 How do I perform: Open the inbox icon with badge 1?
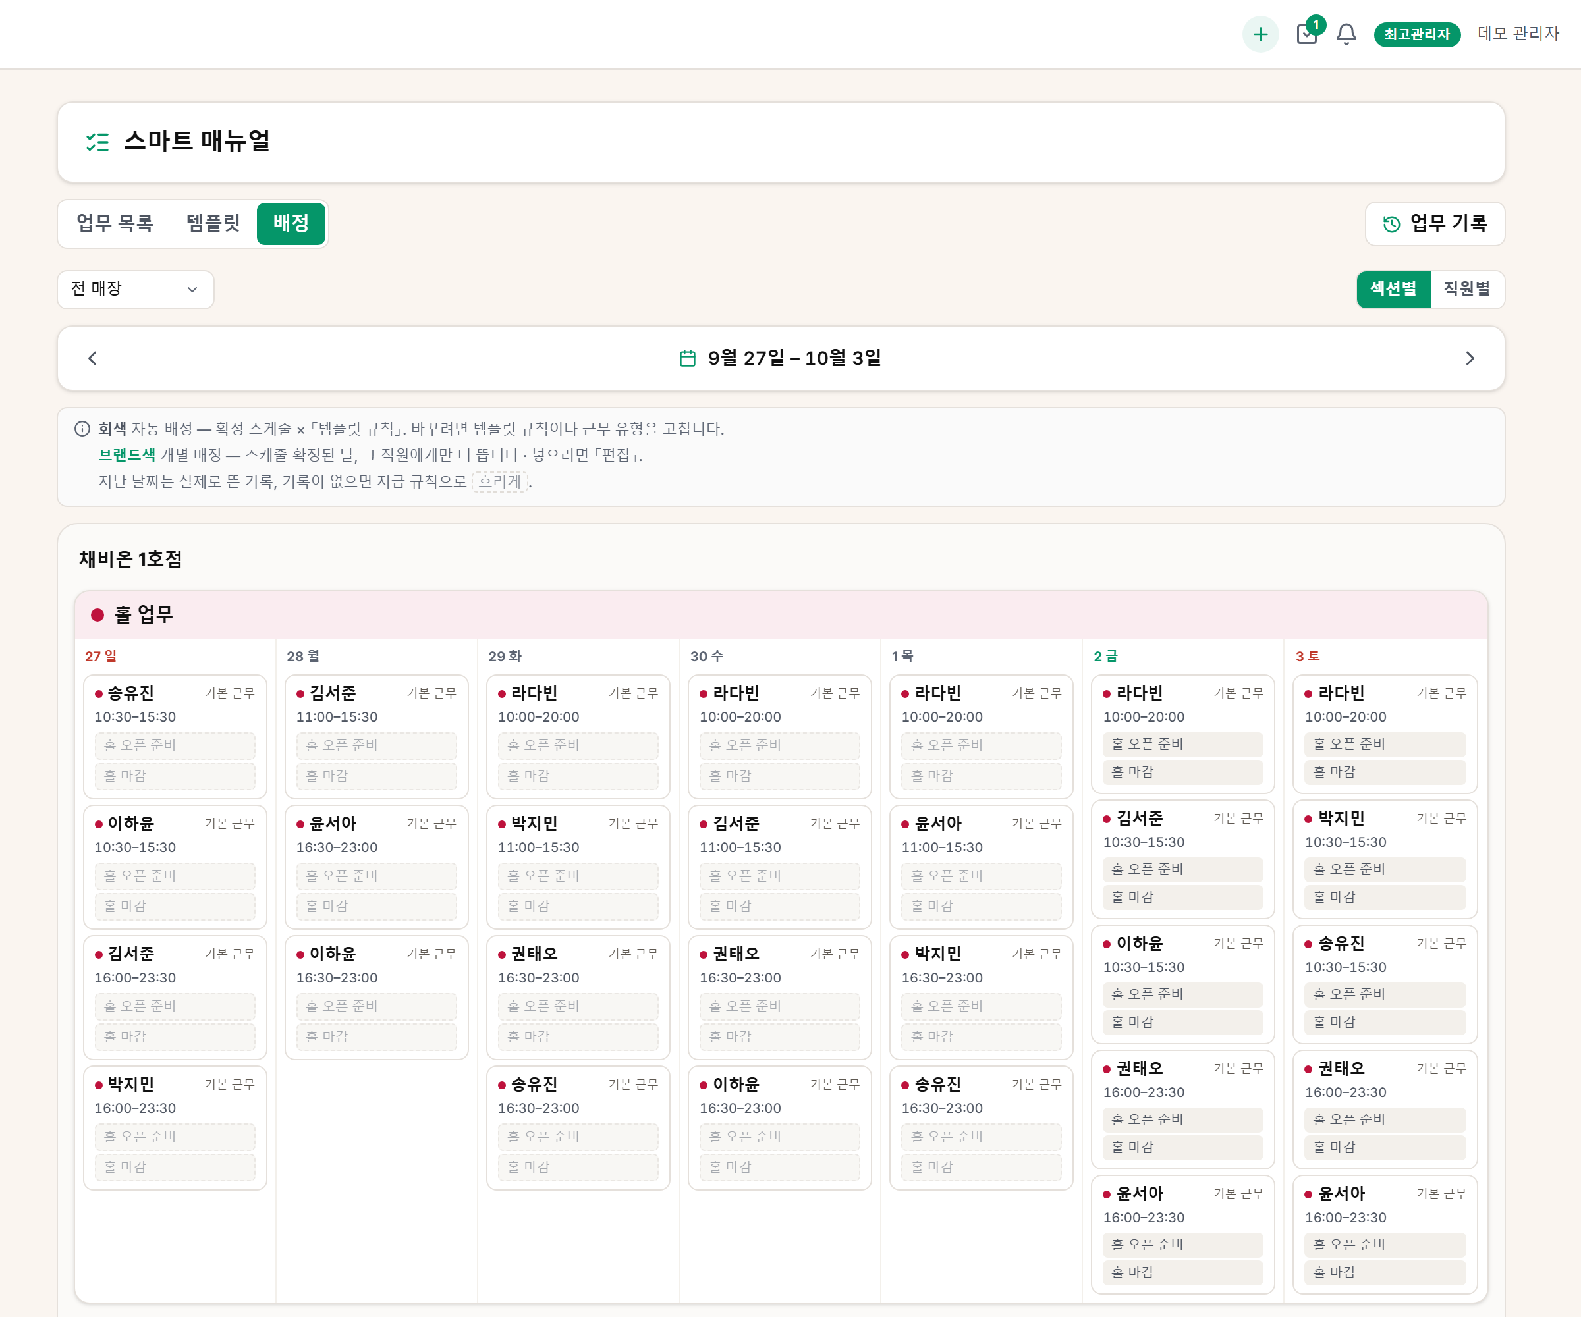click(1308, 34)
